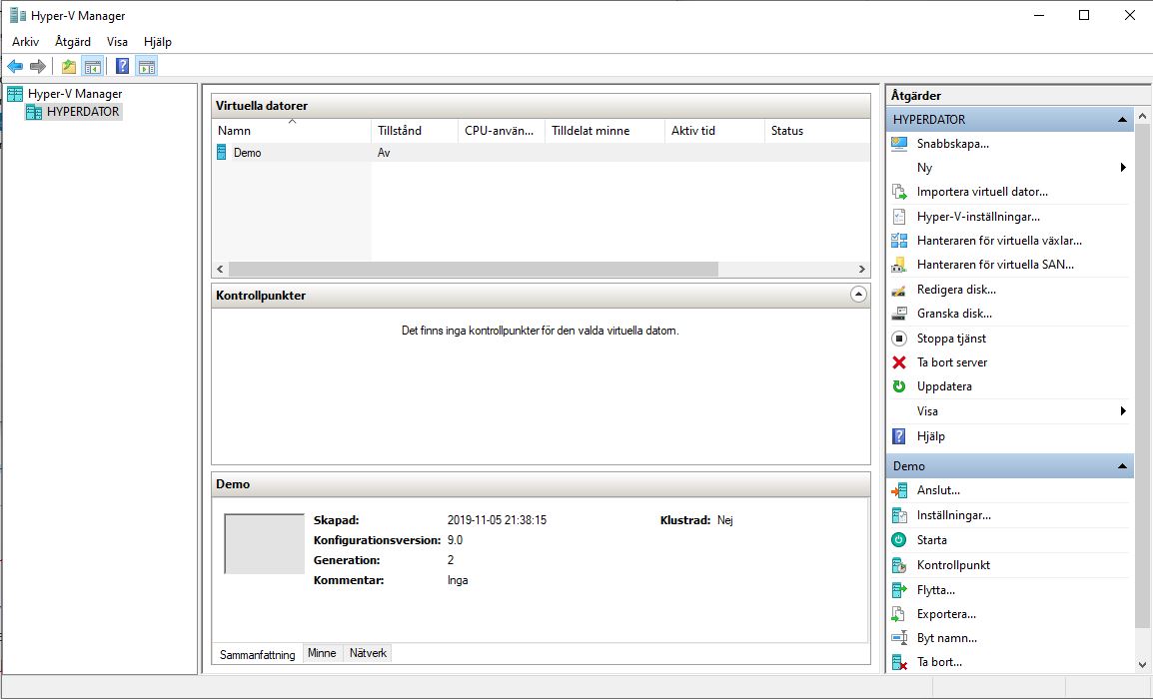Click the Inställningar icon for Demo
The width and height of the screenshot is (1153, 699).
click(x=898, y=515)
